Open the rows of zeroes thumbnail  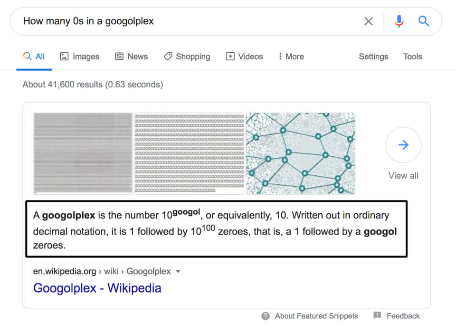(x=190, y=153)
